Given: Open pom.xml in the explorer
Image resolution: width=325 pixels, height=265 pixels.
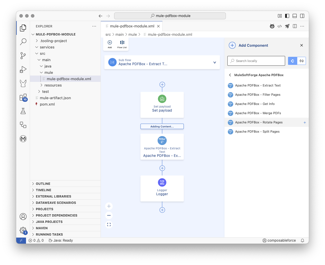Looking at the screenshot, I should pos(47,104).
